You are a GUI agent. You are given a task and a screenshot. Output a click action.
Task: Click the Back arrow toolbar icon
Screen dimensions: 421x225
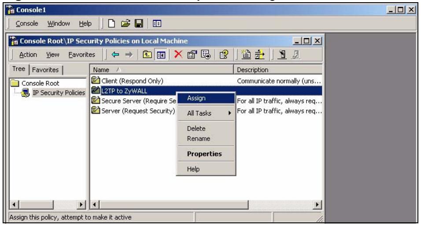(115, 54)
